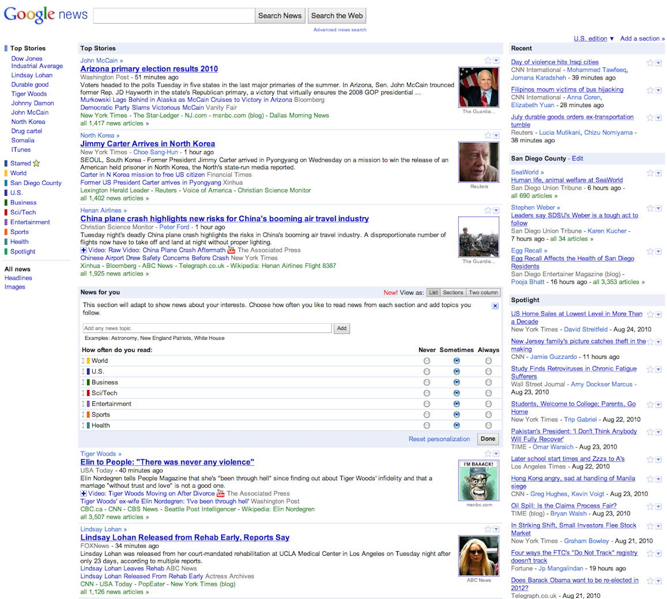Click the John McCain story thumbnail

(x=478, y=87)
